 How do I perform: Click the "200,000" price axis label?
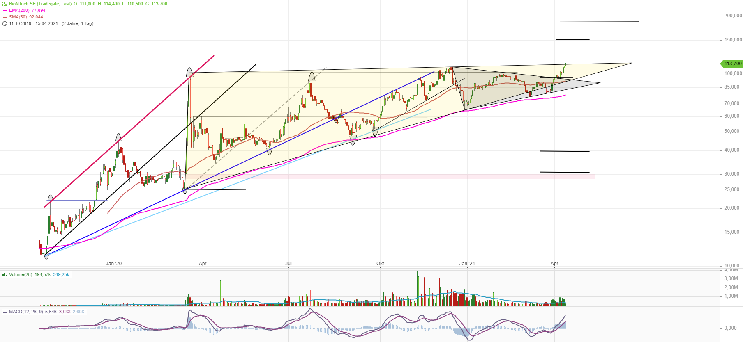pos(733,16)
